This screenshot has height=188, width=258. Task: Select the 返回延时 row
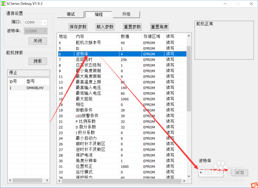coord(122,60)
